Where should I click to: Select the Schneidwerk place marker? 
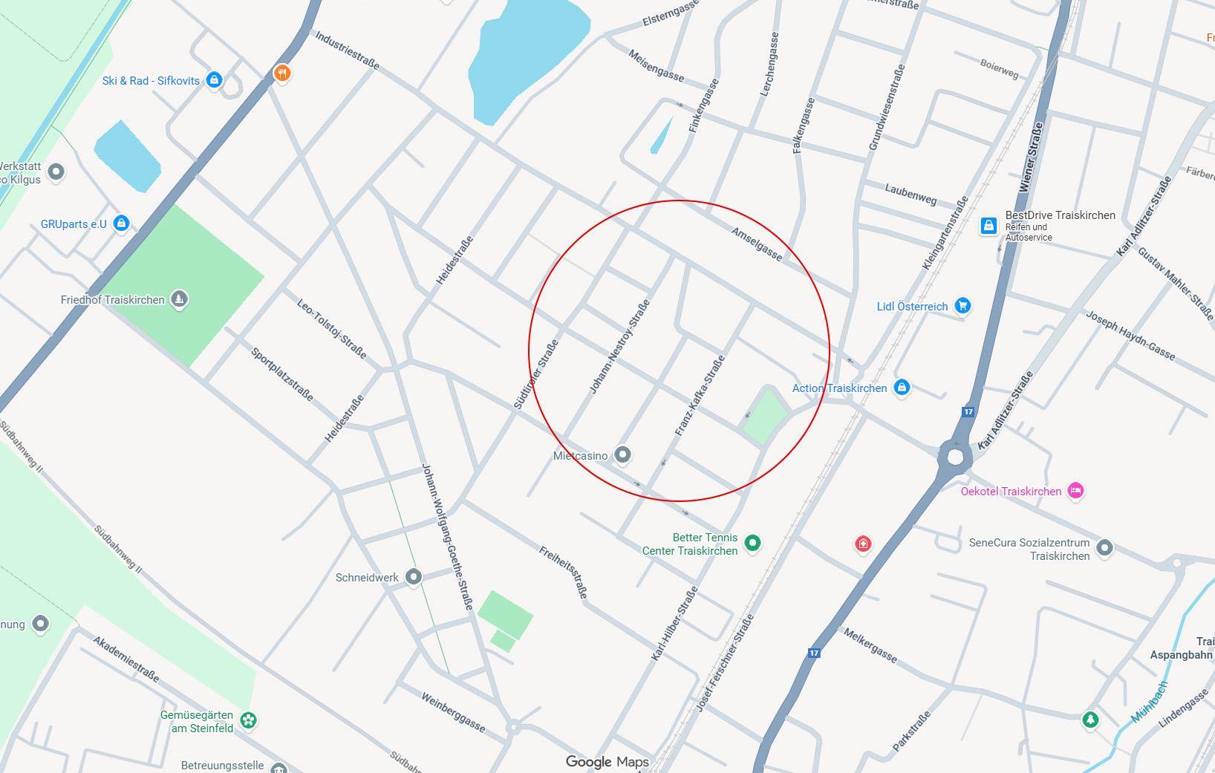(x=414, y=576)
